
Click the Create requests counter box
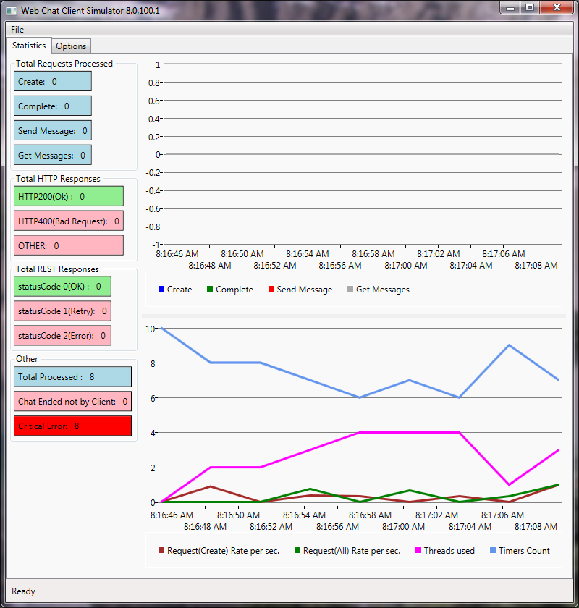point(53,82)
